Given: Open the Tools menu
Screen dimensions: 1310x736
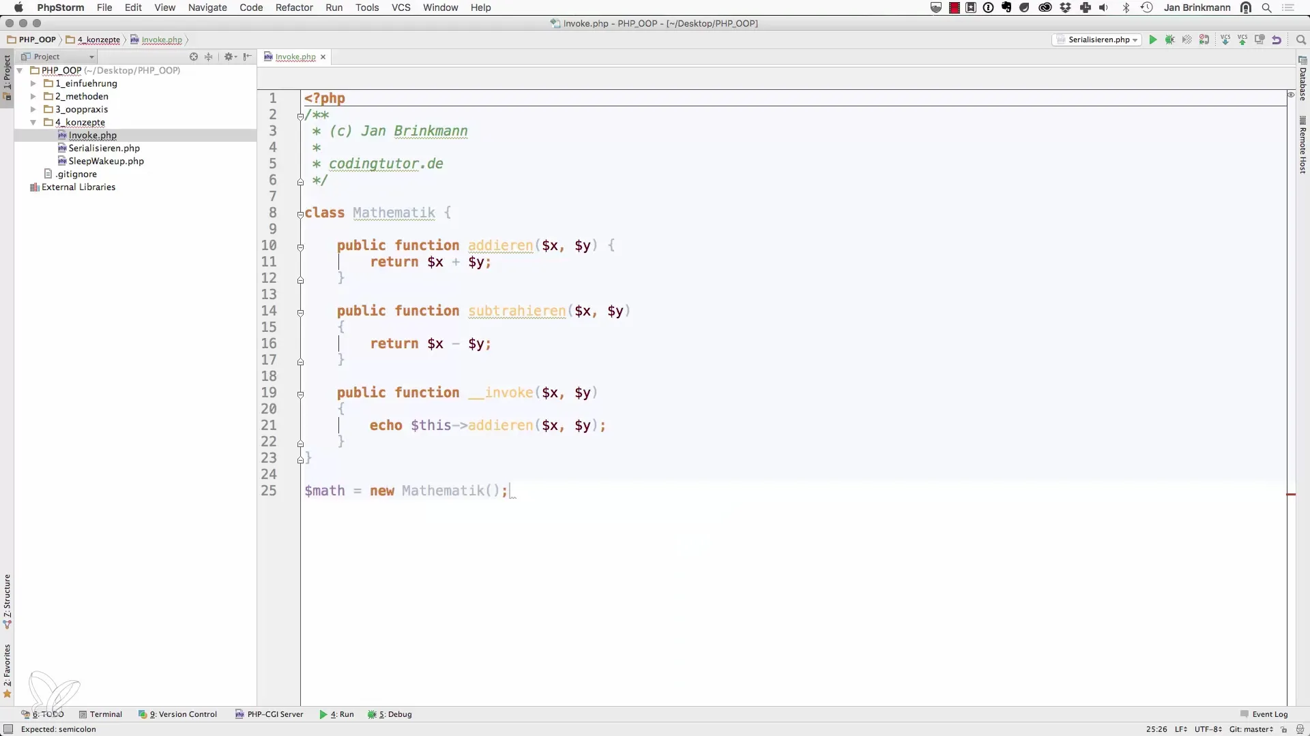Looking at the screenshot, I should pos(367,7).
